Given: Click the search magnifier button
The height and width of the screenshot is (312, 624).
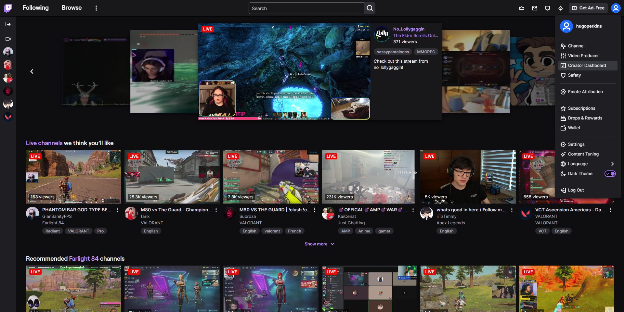Looking at the screenshot, I should pos(370,8).
